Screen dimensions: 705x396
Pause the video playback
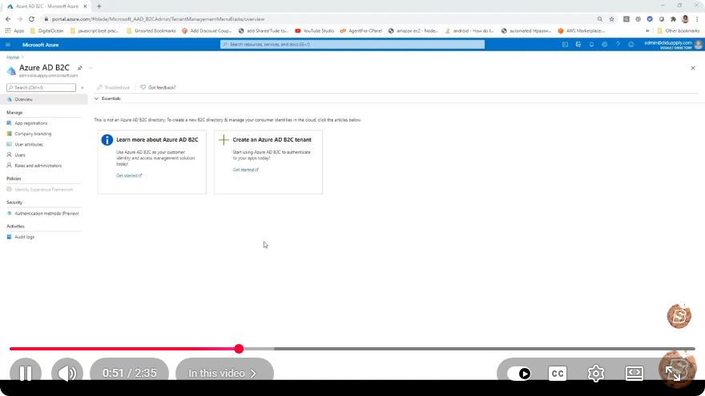[25, 373]
